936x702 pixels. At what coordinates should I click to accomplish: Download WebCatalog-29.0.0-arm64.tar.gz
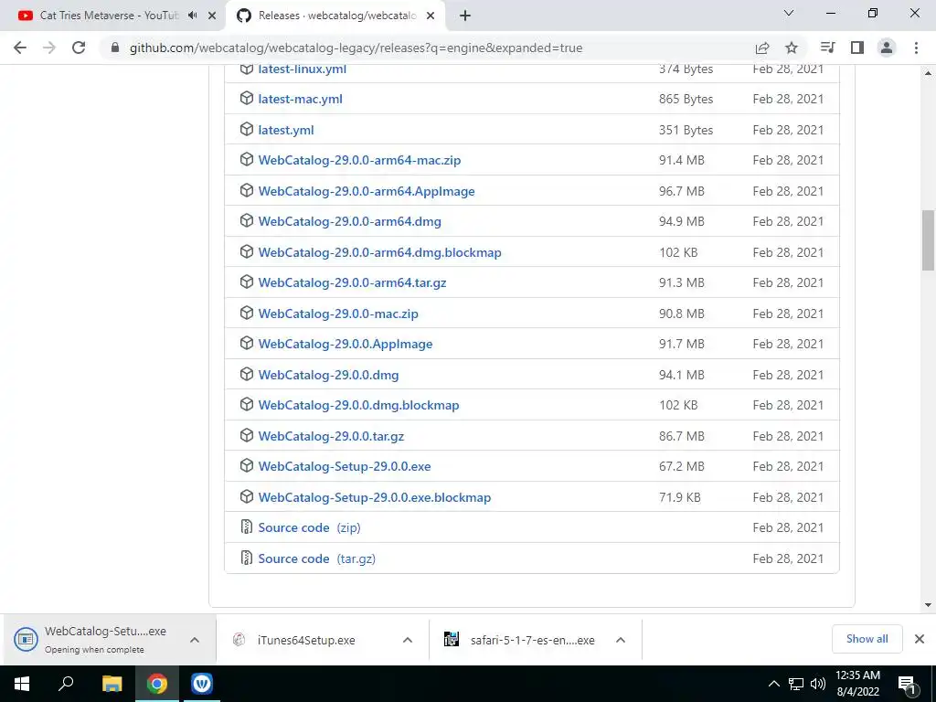pyautogui.click(x=352, y=282)
